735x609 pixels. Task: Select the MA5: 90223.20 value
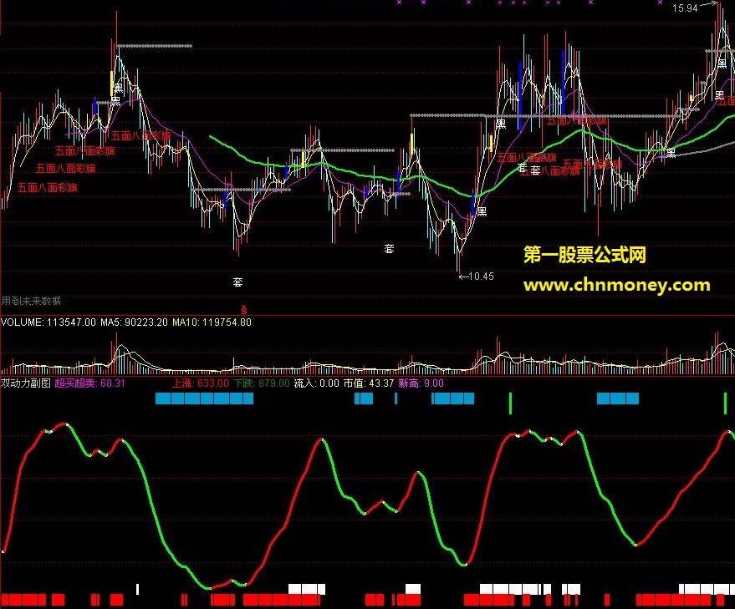134,322
